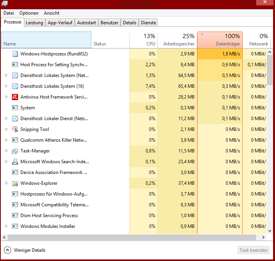The height and width of the screenshot is (261, 275).
Task: Switch to the Benutzer tab
Action: [109, 23]
